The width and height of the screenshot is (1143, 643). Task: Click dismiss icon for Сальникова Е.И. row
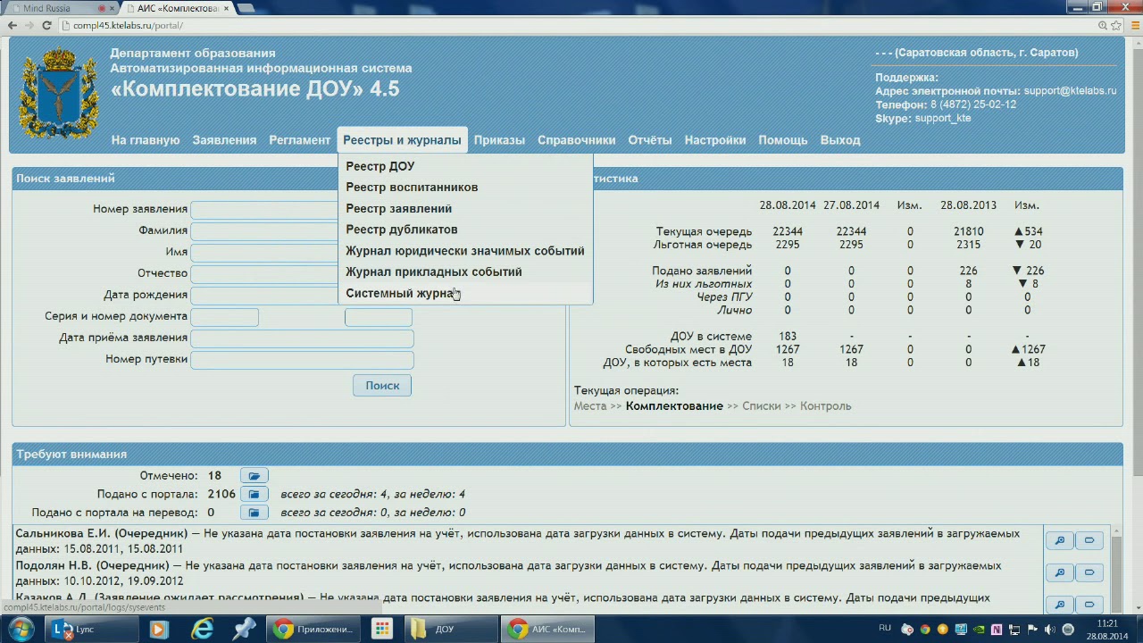pyautogui.click(x=1089, y=540)
